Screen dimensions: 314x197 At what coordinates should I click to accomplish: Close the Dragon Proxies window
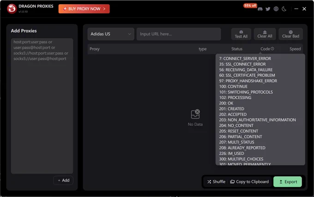304,9
